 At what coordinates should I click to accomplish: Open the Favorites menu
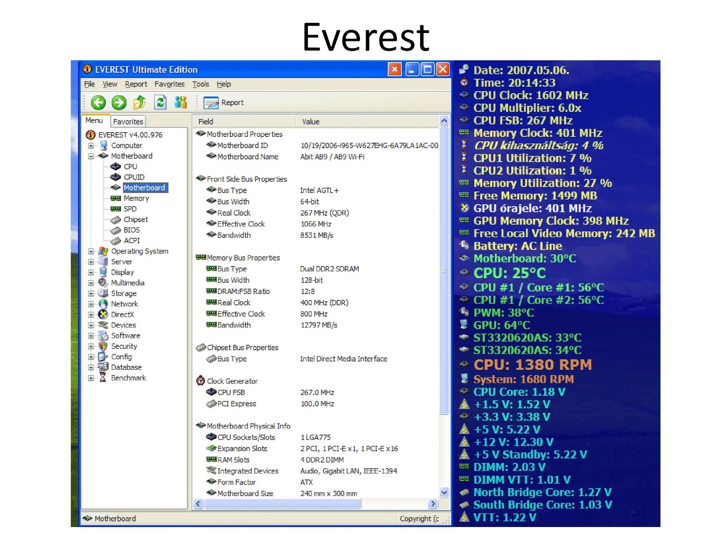coord(170,84)
